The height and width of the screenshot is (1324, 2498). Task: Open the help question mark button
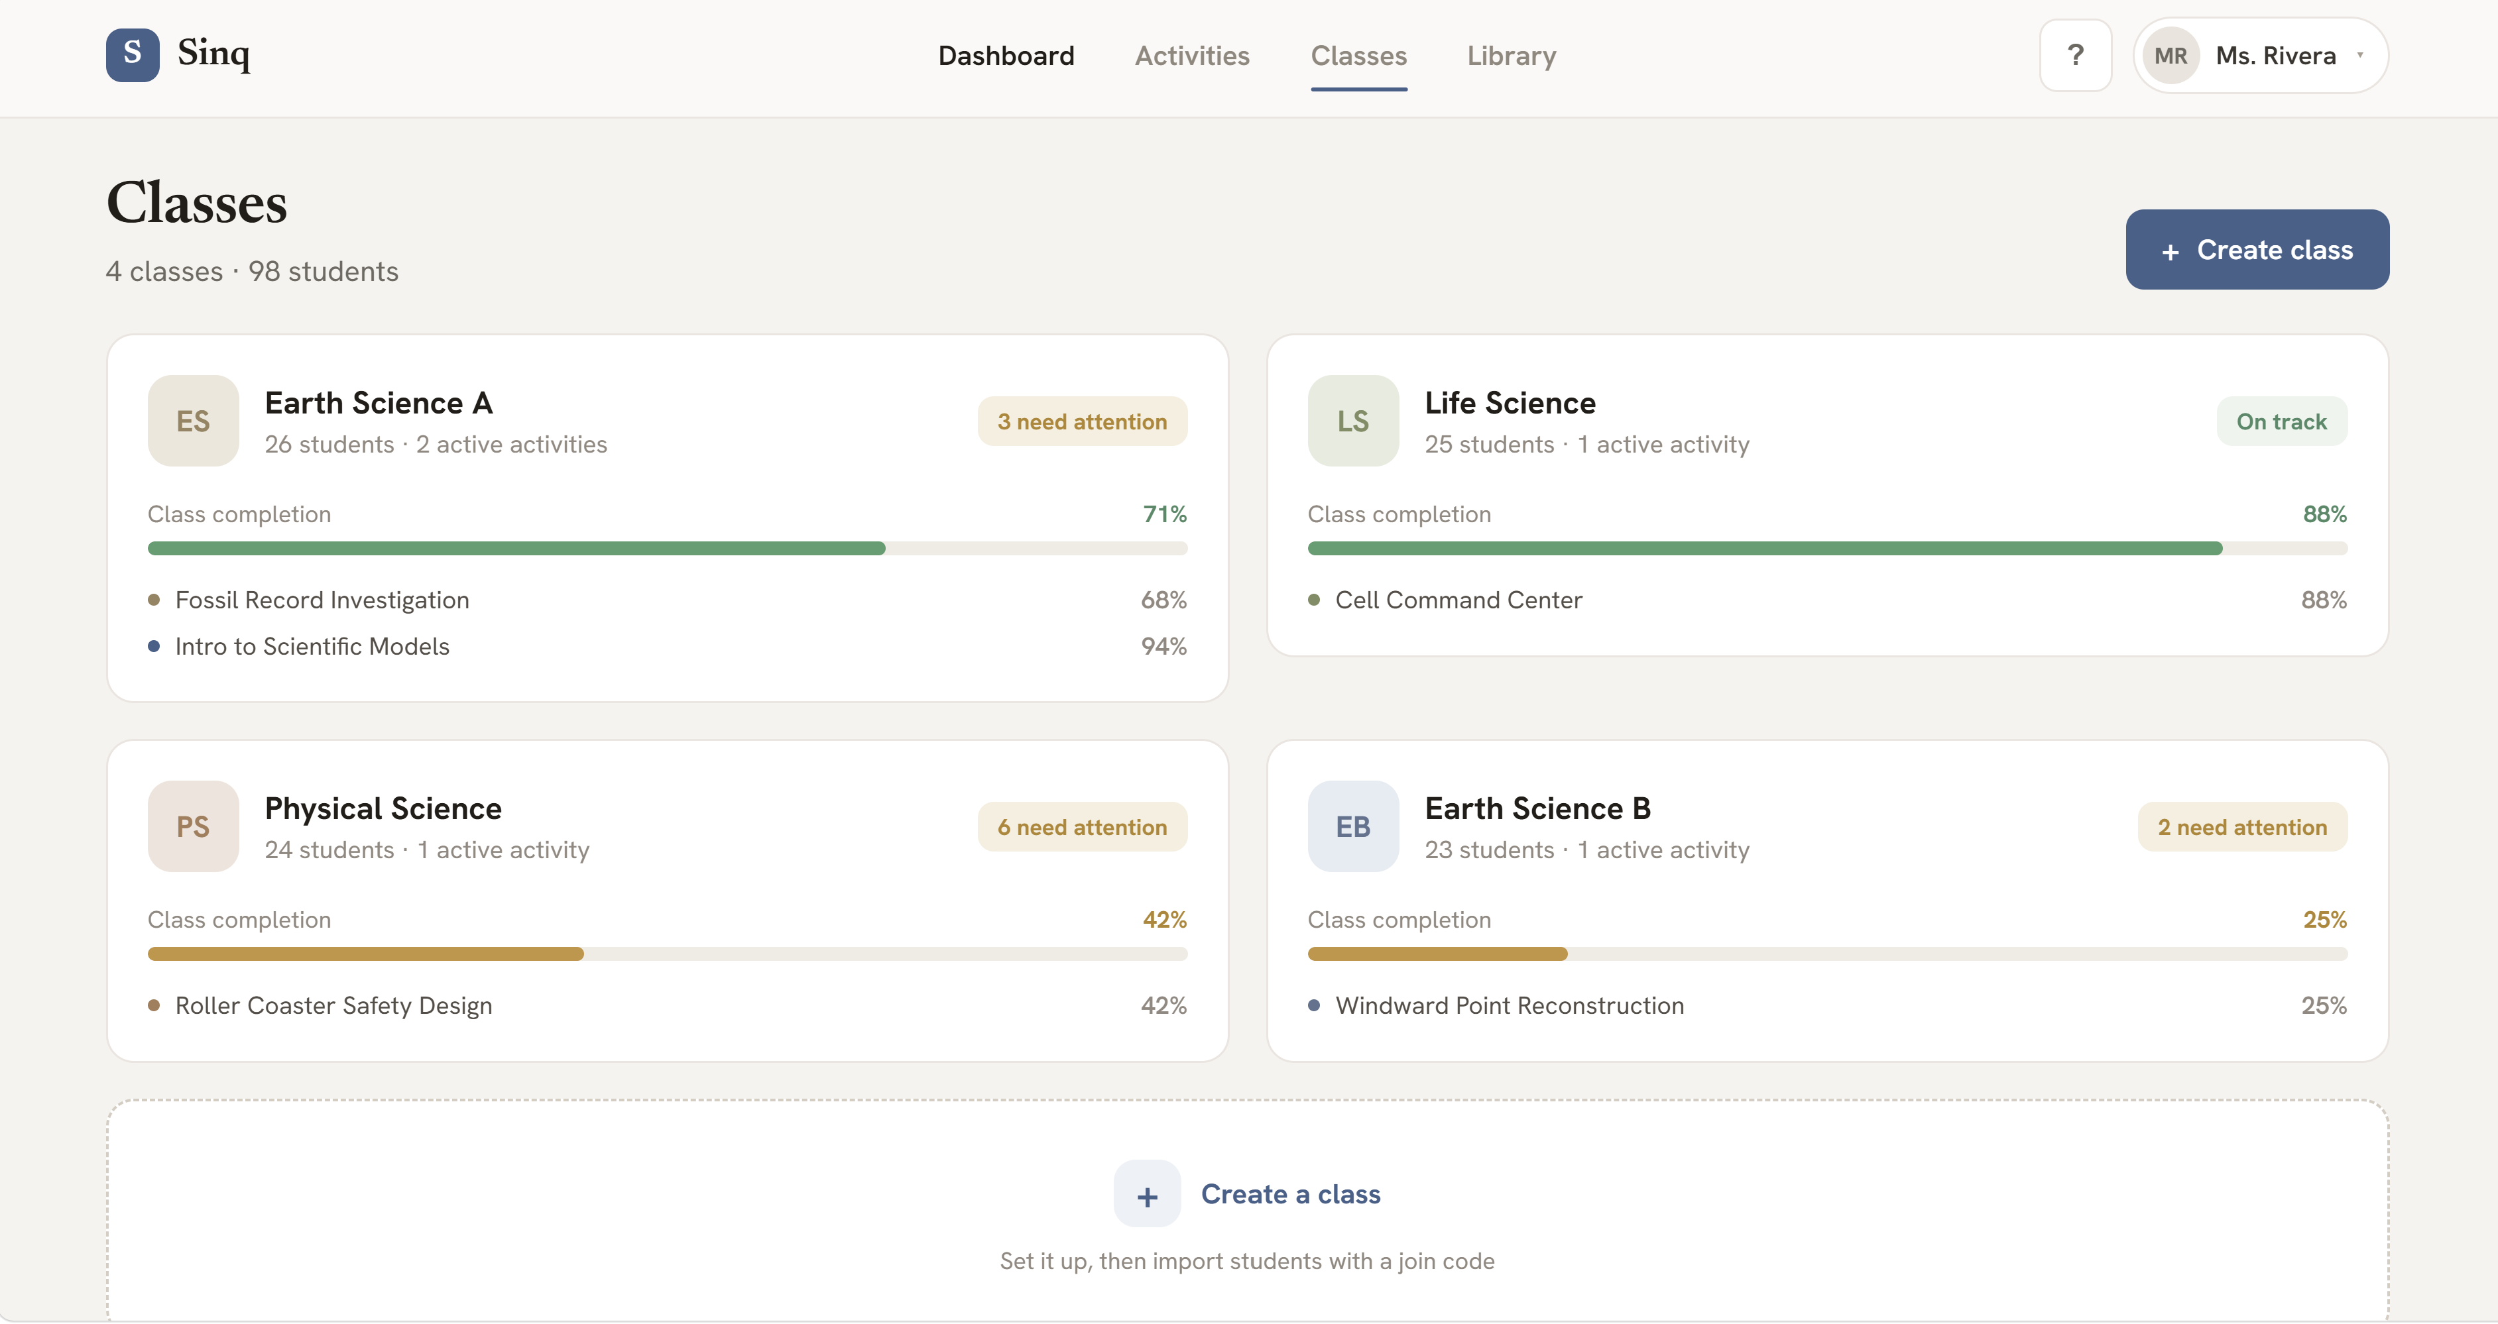(x=2075, y=55)
